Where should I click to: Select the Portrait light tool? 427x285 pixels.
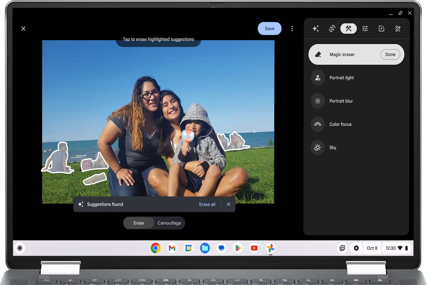(x=341, y=78)
